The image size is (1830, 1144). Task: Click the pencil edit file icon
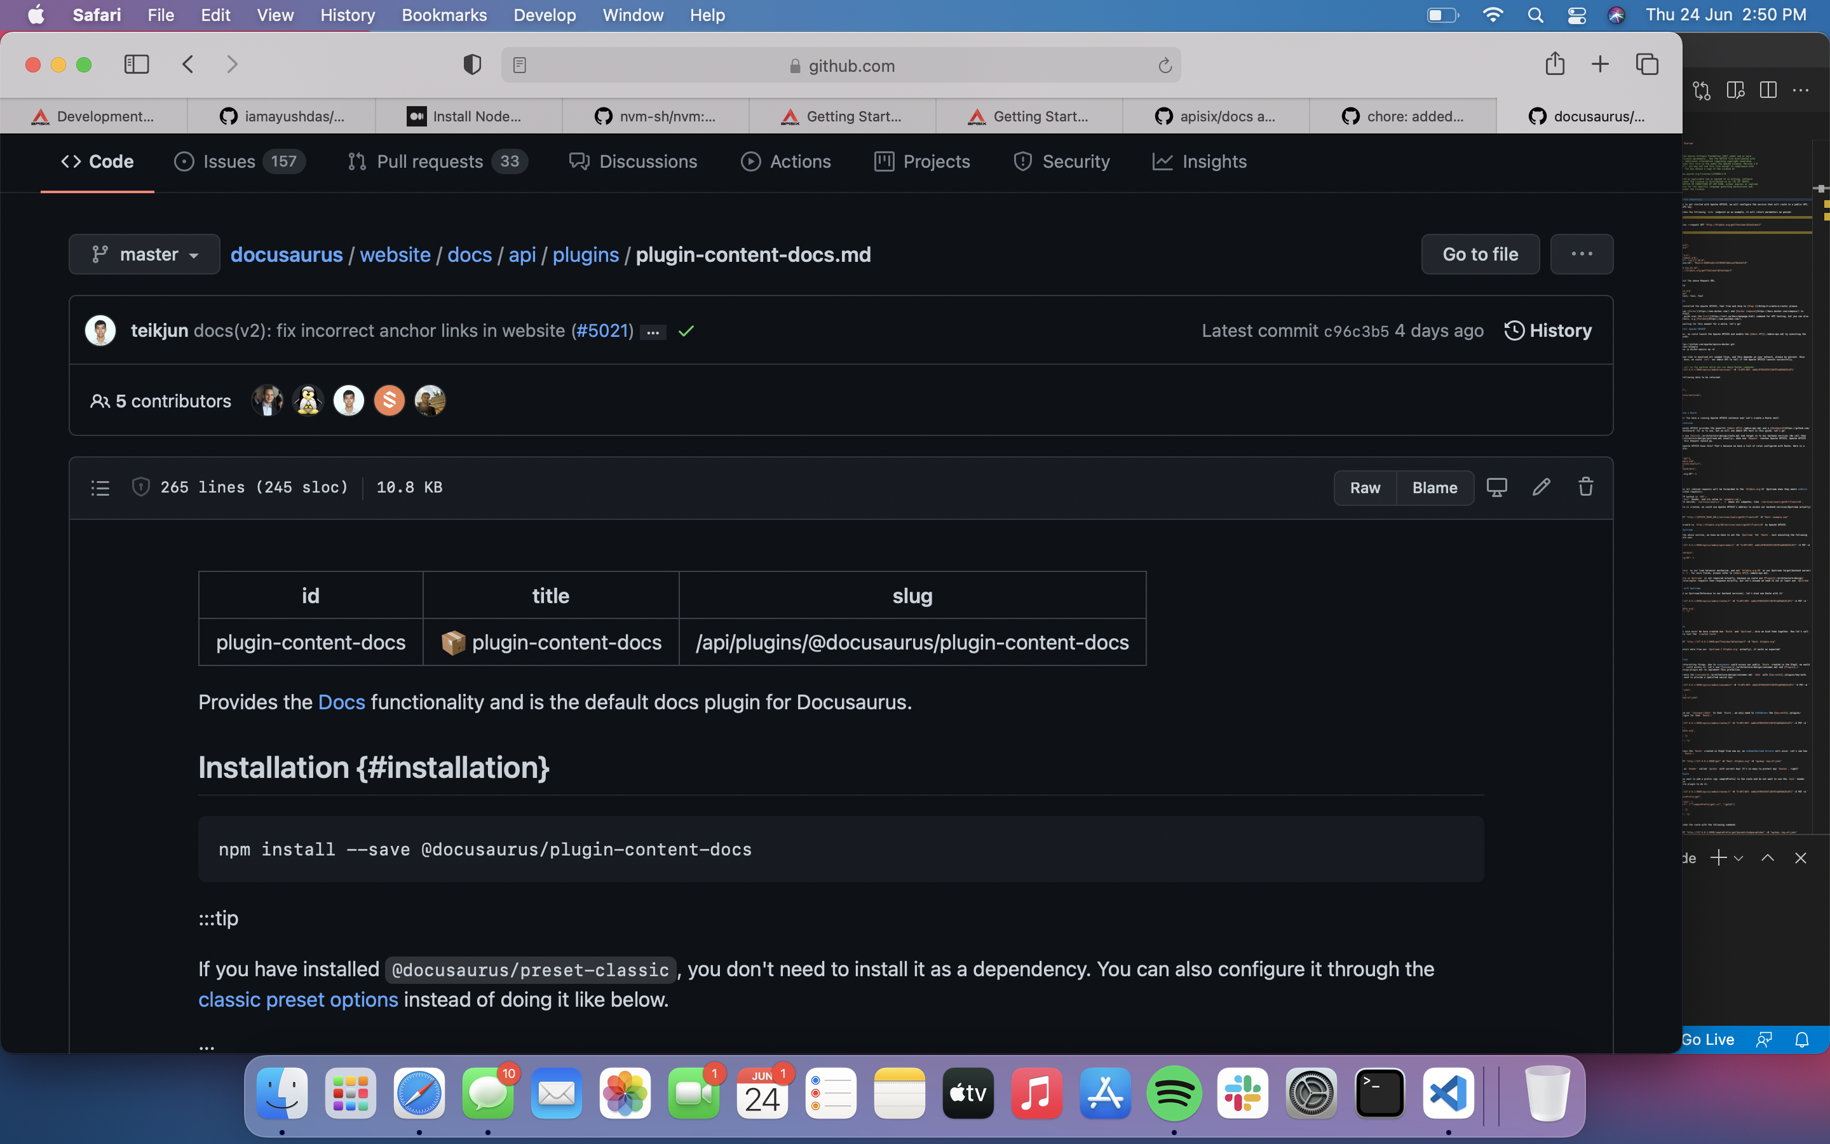click(x=1541, y=487)
